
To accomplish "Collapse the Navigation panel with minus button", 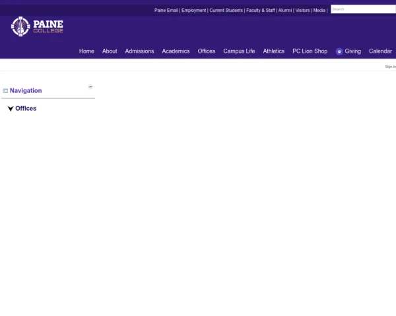I will click(x=90, y=87).
